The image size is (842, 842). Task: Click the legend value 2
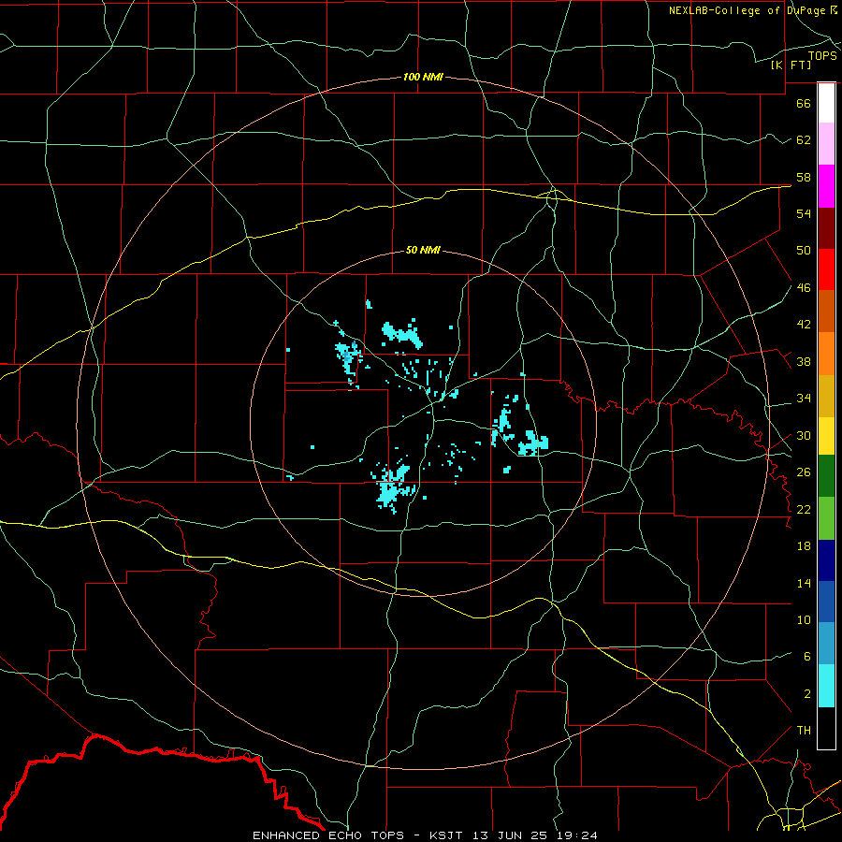point(807,694)
